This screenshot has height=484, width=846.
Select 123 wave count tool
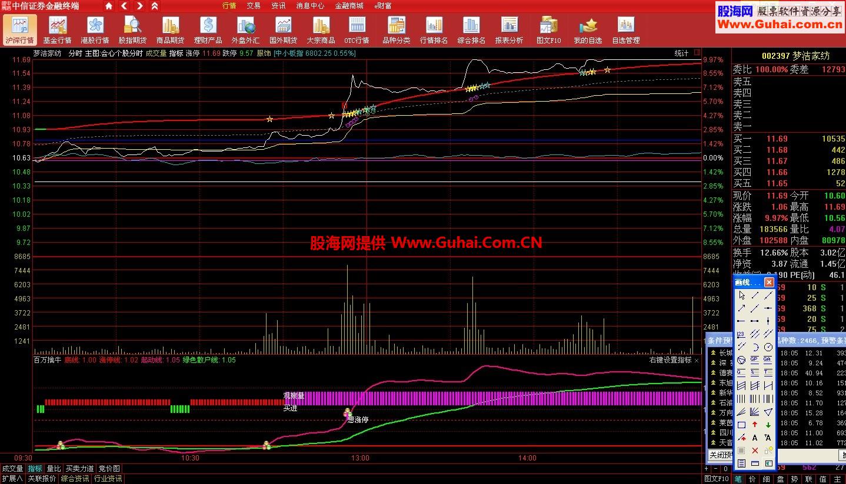point(741,334)
